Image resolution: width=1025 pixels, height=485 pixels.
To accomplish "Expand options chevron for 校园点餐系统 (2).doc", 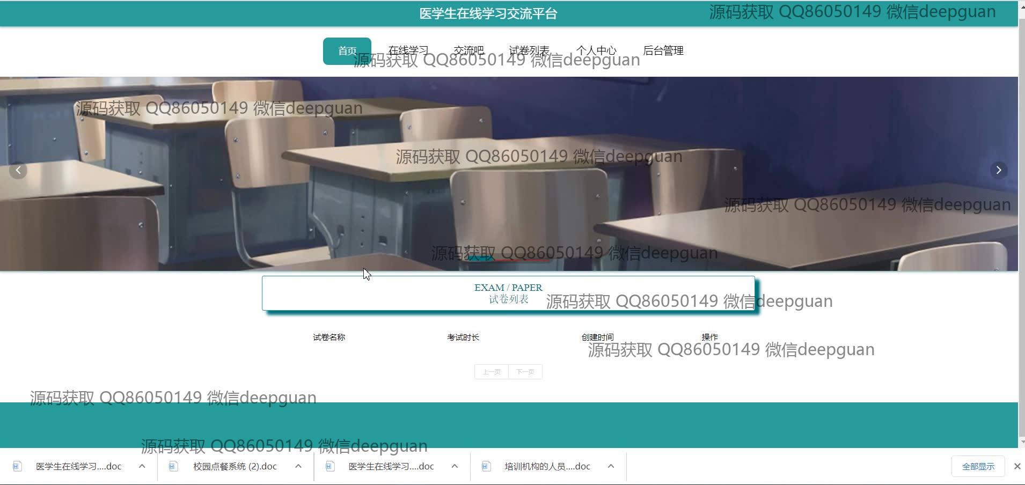I will [x=298, y=466].
